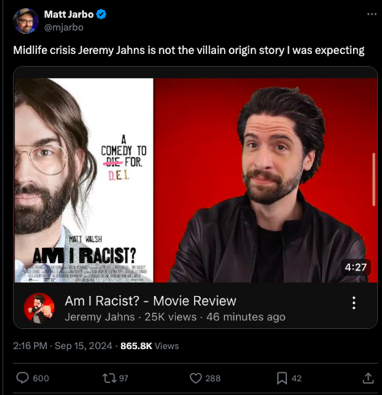Open the Am I Racist? Movie Review title
The height and width of the screenshot is (395, 382).
tap(151, 301)
